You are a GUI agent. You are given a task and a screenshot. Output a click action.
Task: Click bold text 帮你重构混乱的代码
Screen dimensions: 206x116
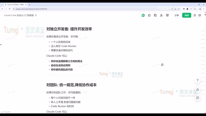point(62,70)
